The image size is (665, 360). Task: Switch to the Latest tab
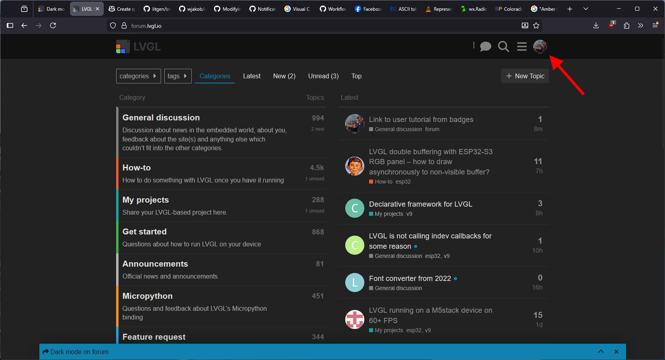(x=251, y=76)
